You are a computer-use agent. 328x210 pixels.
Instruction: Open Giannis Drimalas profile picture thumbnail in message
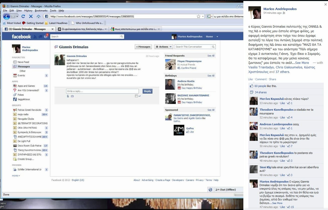pos(60,60)
